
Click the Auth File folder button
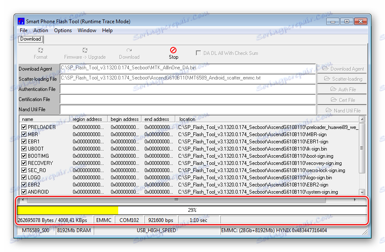342,89
